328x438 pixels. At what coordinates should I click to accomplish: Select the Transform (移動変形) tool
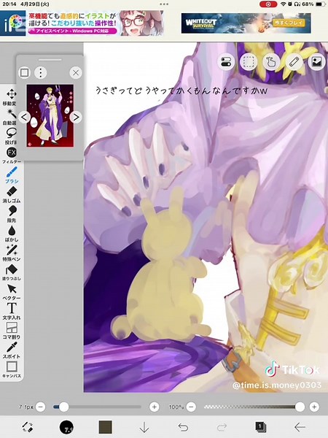pyautogui.click(x=11, y=97)
